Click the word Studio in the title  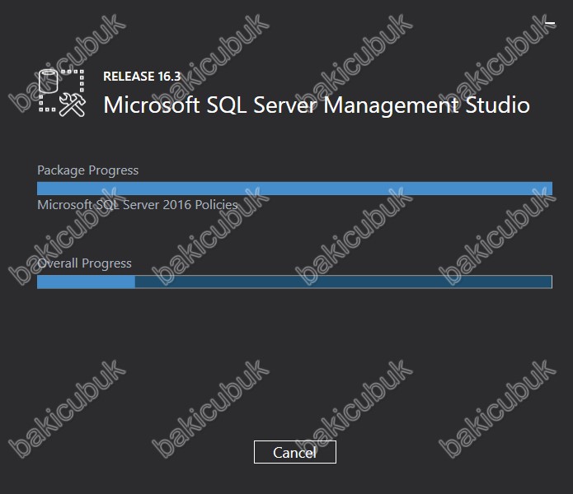point(498,105)
